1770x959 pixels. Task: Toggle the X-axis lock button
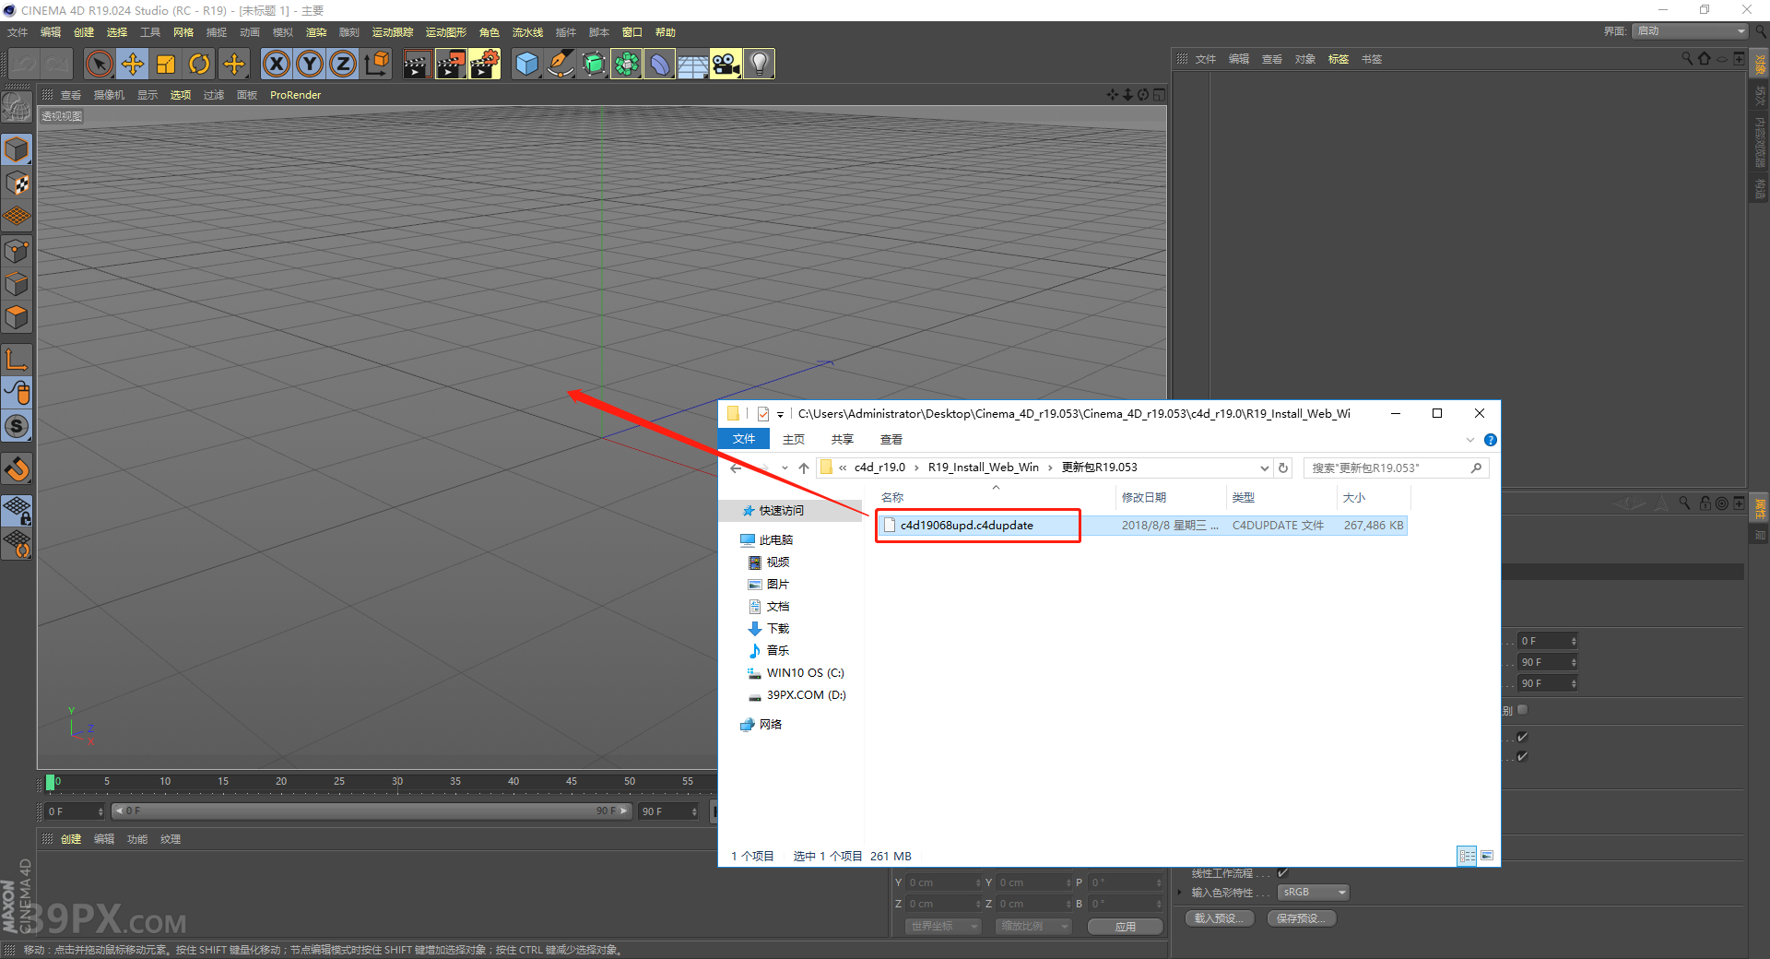pos(277,64)
